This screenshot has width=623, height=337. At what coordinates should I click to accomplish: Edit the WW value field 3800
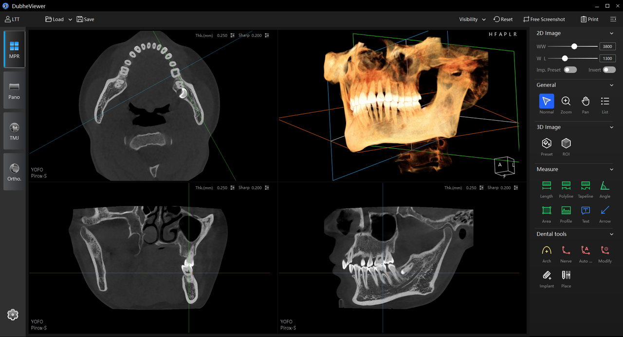pos(607,47)
